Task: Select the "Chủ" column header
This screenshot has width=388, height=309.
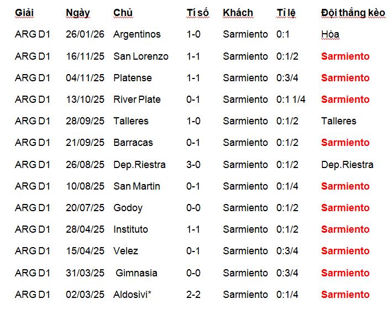Action: pos(123,13)
